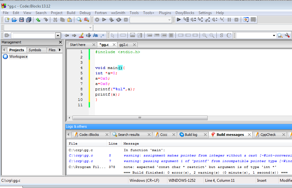
Task: Switch to the Build log tab
Action: click(x=191, y=134)
